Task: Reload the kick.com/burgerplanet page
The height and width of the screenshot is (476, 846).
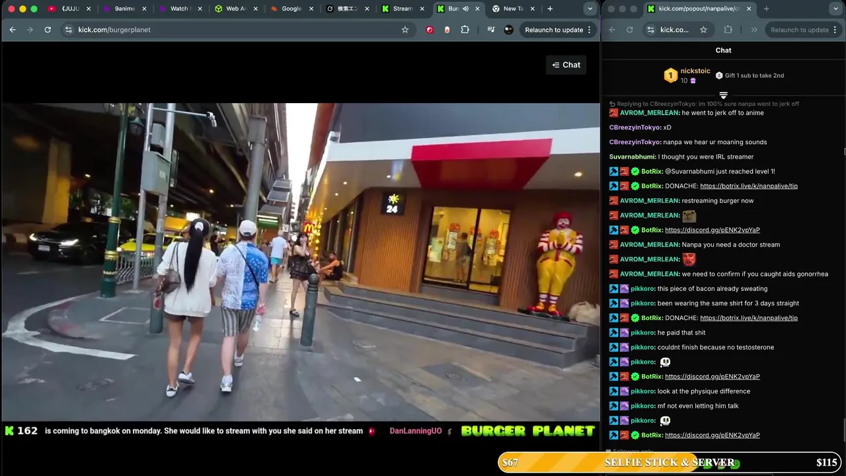Action: click(48, 30)
